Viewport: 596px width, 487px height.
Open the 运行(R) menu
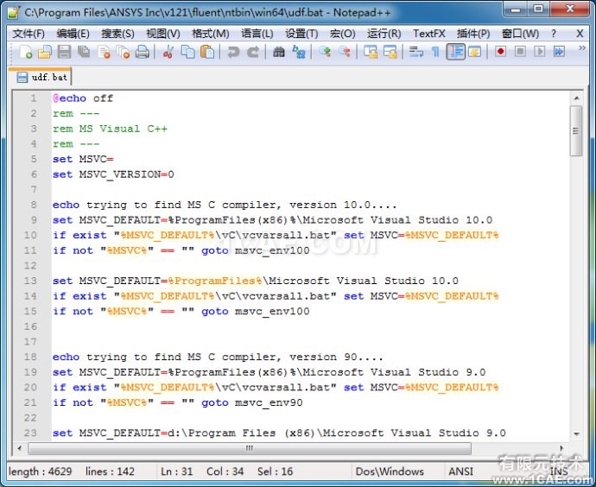tap(384, 34)
